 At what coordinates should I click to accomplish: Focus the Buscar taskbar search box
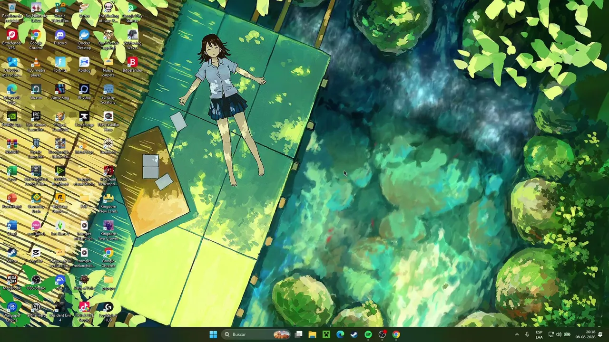(256, 334)
